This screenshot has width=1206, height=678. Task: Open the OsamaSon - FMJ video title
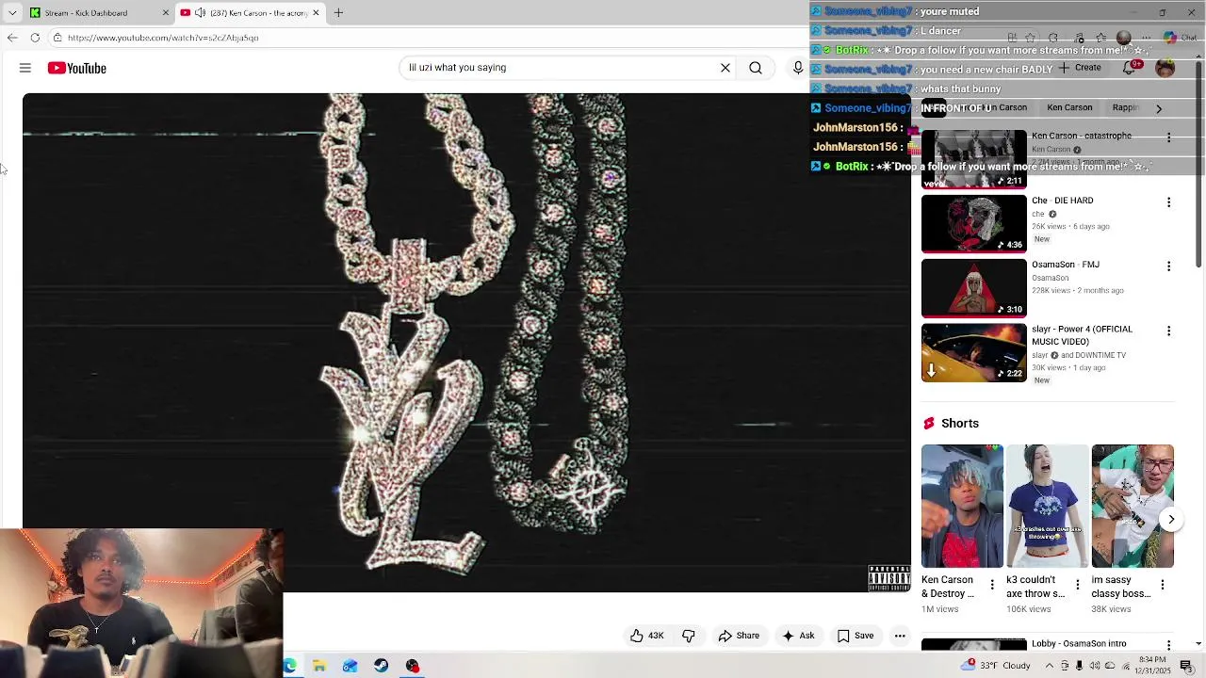[x=1066, y=265]
